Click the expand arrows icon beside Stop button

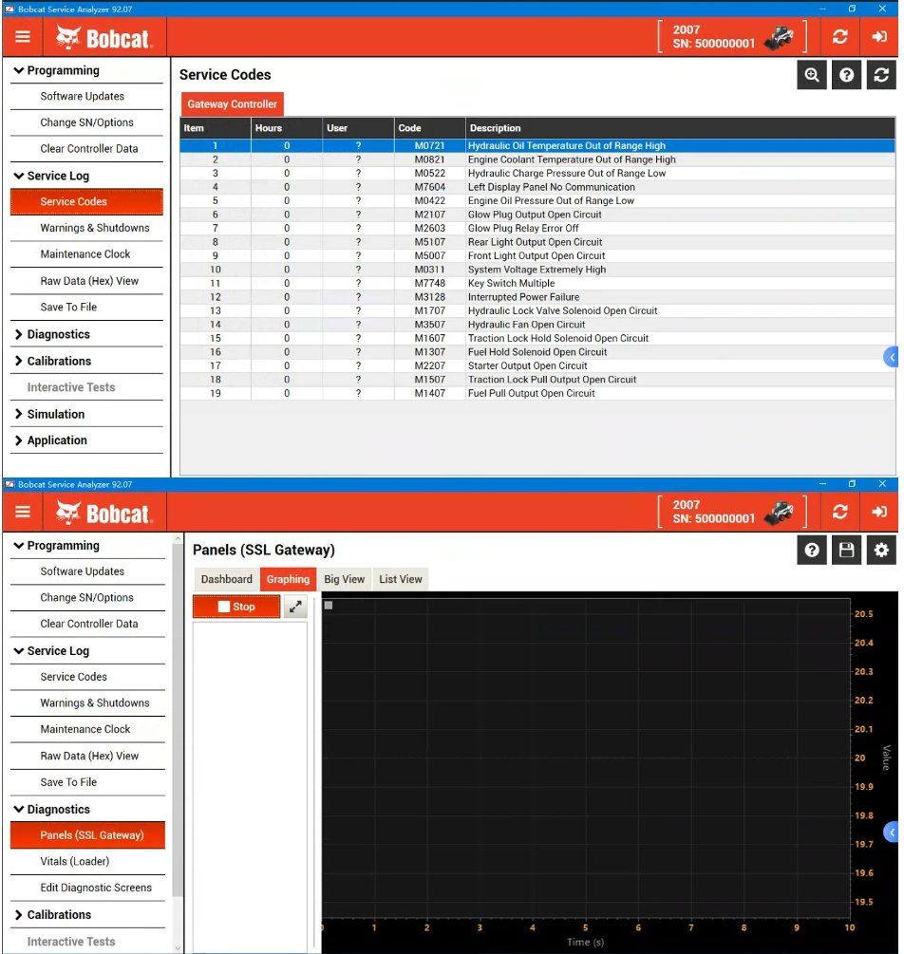pos(295,607)
